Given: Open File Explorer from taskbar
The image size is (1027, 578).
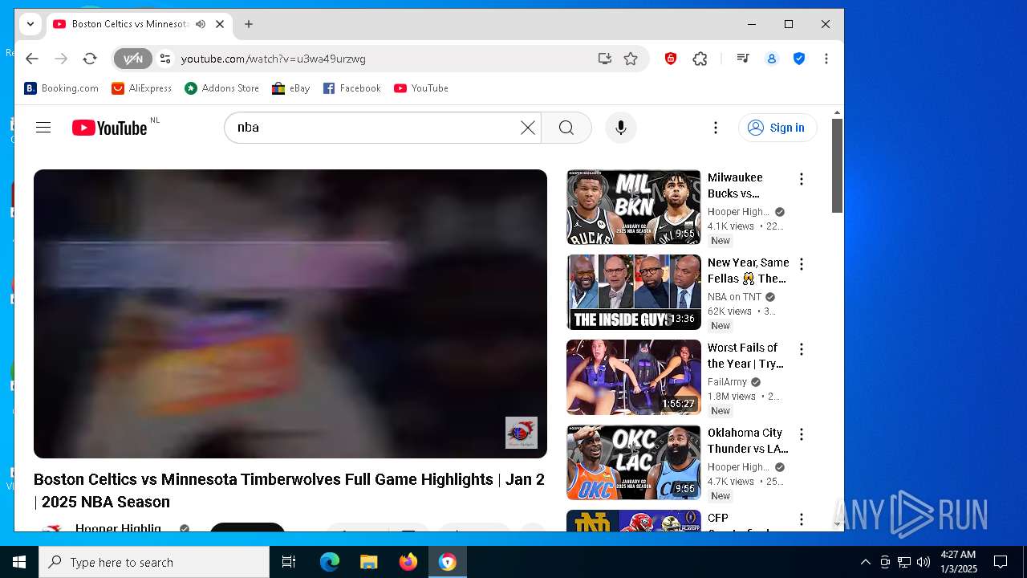Looking at the screenshot, I should pos(369,562).
